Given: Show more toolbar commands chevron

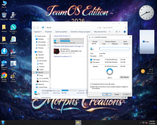Looking at the screenshot, I should click(x=110, y=32).
